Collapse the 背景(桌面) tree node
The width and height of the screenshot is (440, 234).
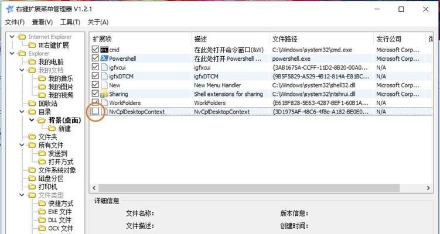point(32,121)
